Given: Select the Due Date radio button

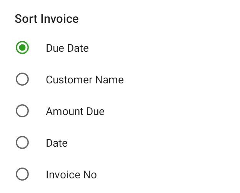Looking at the screenshot, I should click(22, 48).
